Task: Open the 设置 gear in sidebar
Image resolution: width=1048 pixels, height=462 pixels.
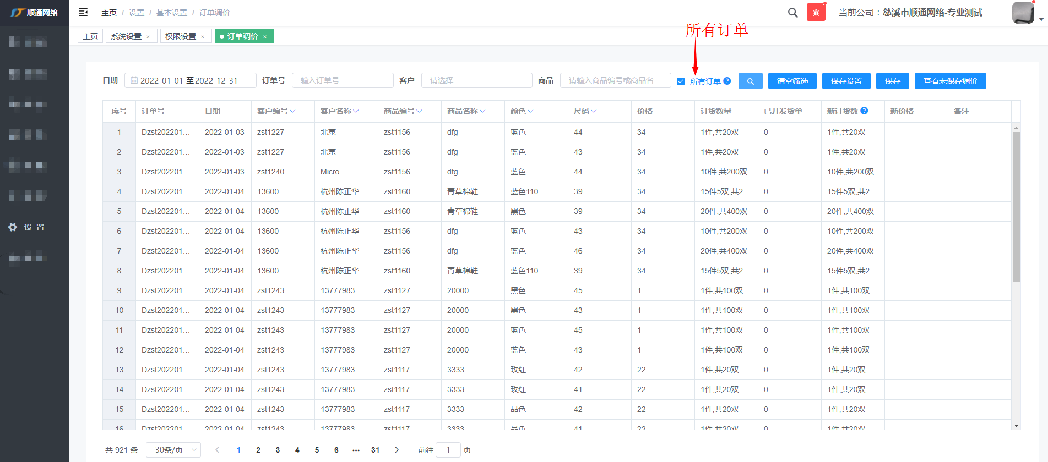Action: pyautogui.click(x=13, y=227)
